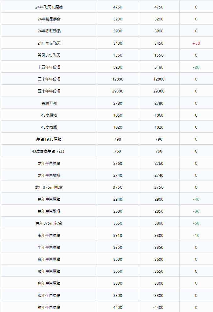Screen dimensions: 213x312
Task: Select the 24年彩釉珍品 product name
Action: point(49,31)
